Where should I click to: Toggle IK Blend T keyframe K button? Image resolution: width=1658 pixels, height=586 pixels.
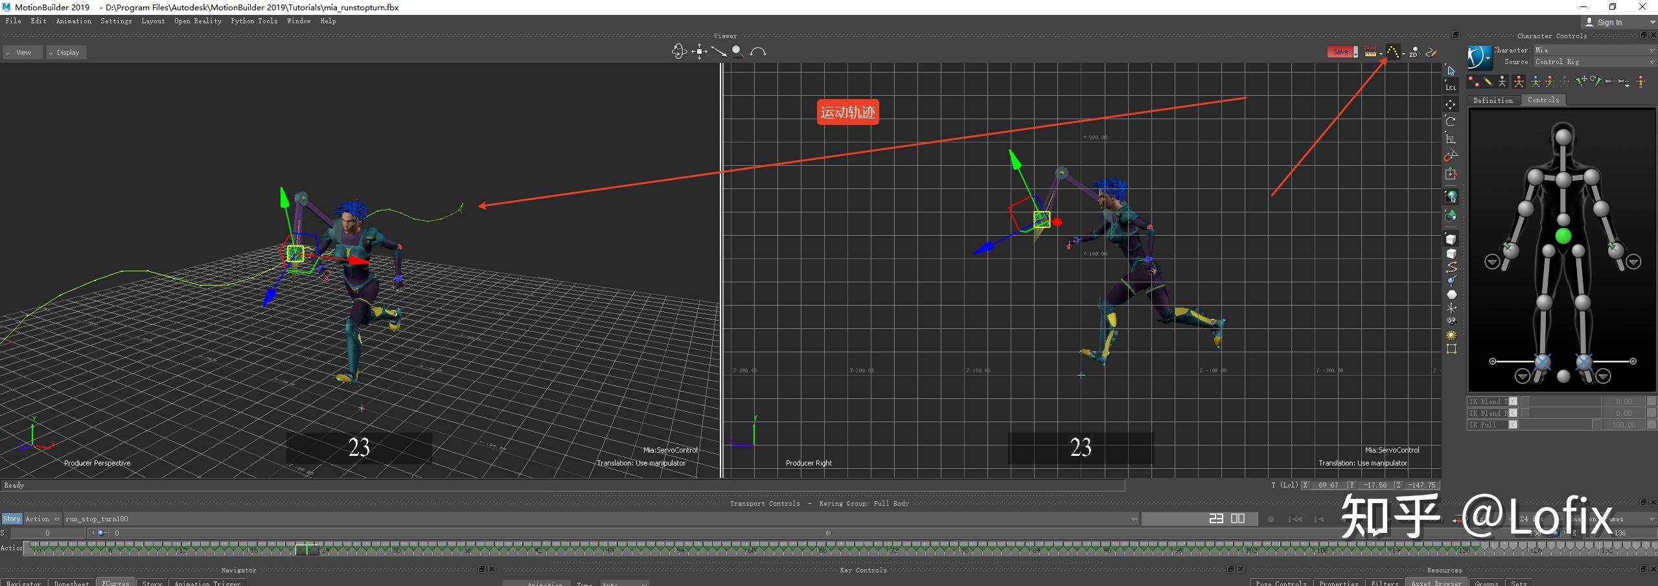1514,401
